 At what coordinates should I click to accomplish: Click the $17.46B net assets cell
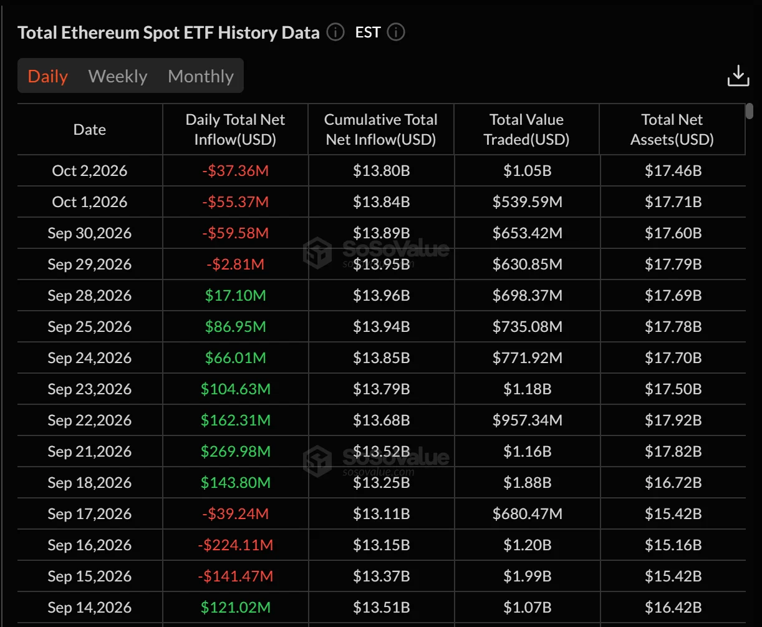click(x=673, y=170)
